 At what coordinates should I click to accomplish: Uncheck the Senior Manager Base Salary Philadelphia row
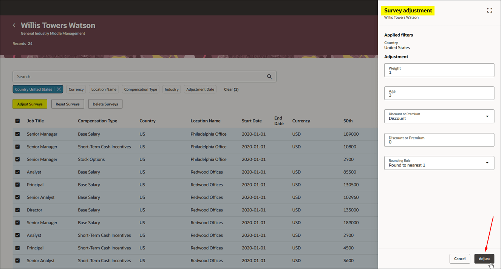point(17,134)
